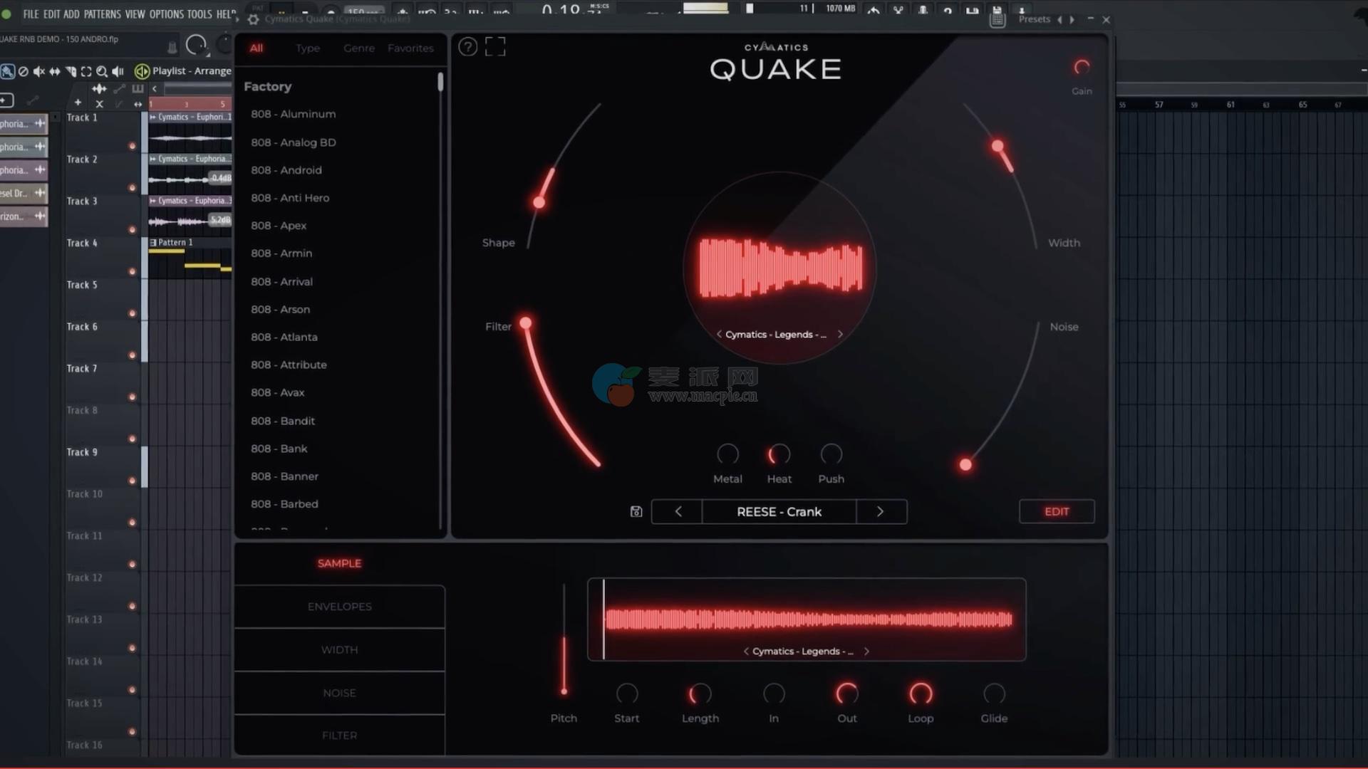Viewport: 1368px width, 769px height.
Task: Toggle mute dot for Track 6
Action: [x=132, y=355]
